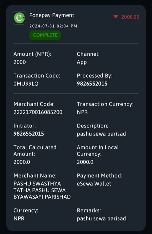Tap the Channel value App
The image size is (152, 234).
tap(82, 62)
